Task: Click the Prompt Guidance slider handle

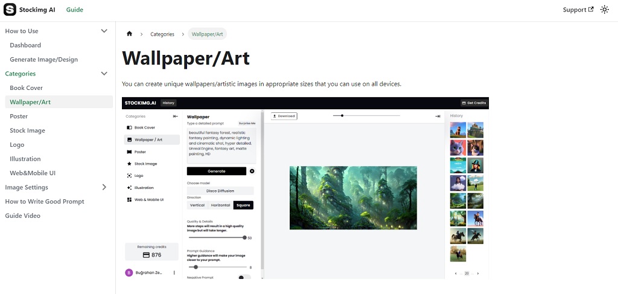Action: coord(196,267)
